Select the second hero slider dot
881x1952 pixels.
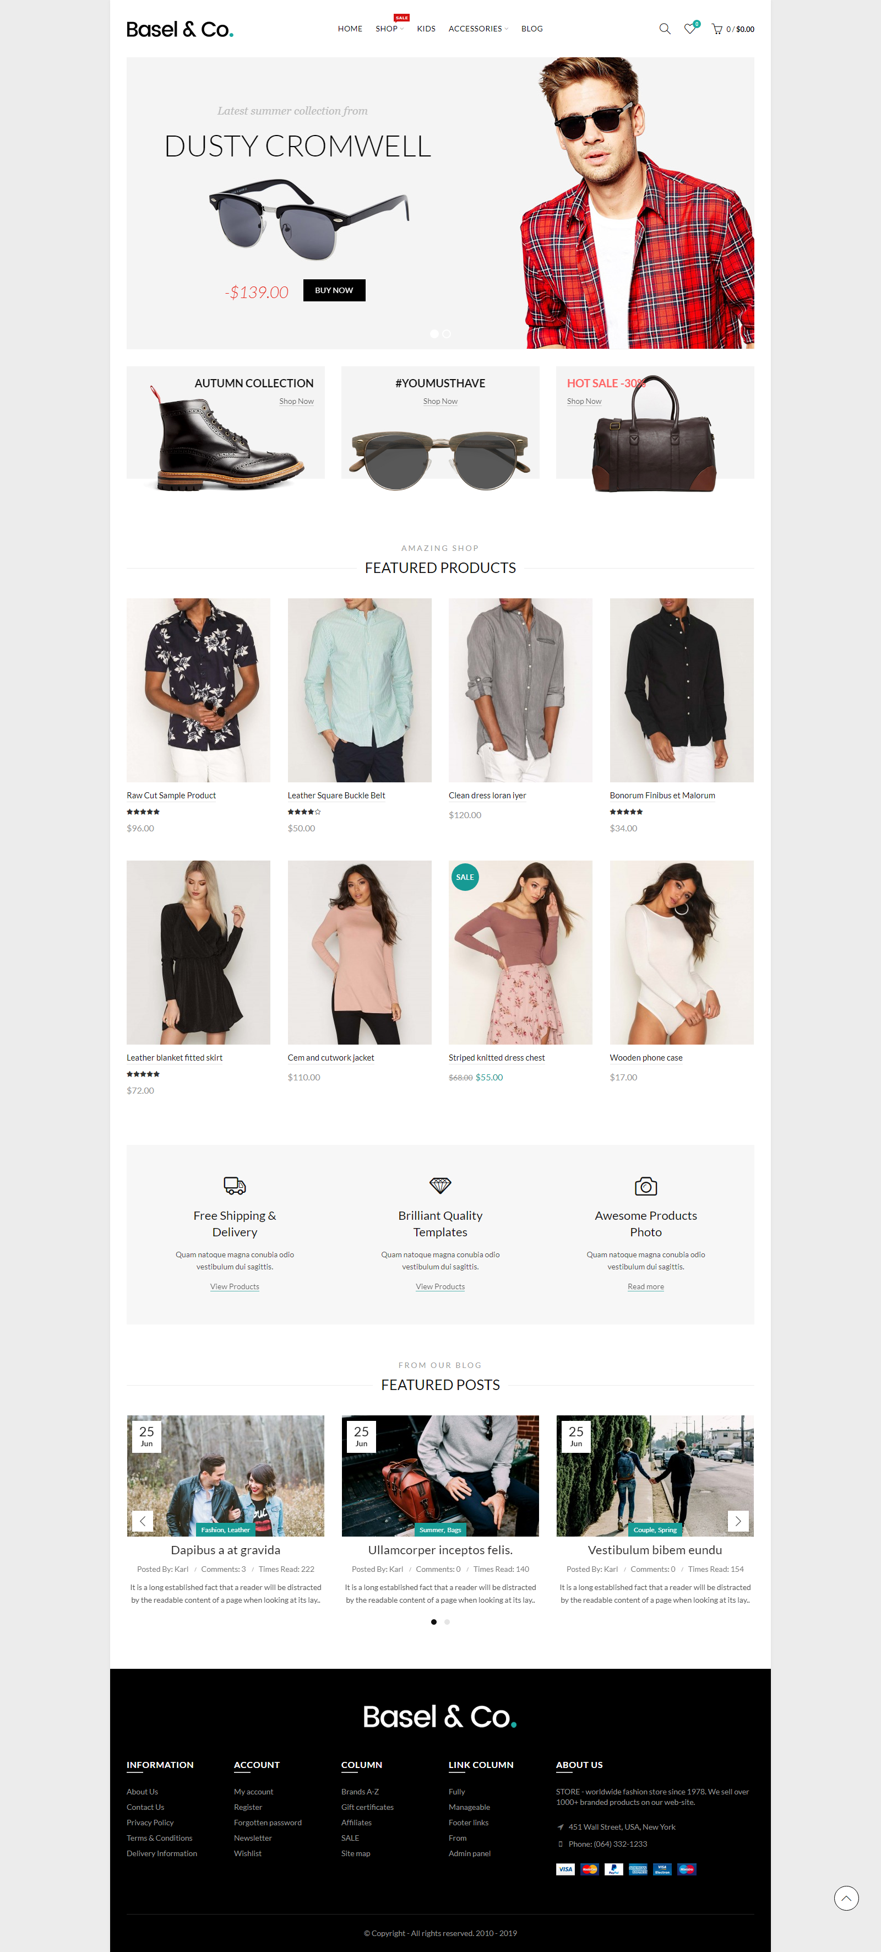point(447,333)
